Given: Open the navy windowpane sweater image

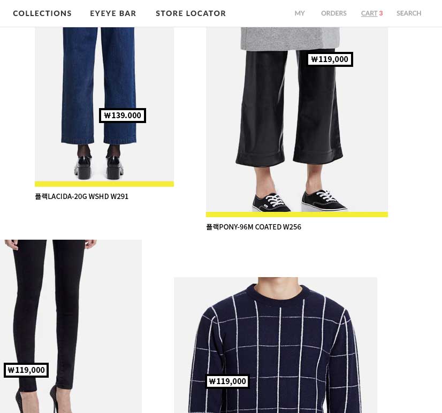Looking at the screenshot, I should [x=276, y=345].
